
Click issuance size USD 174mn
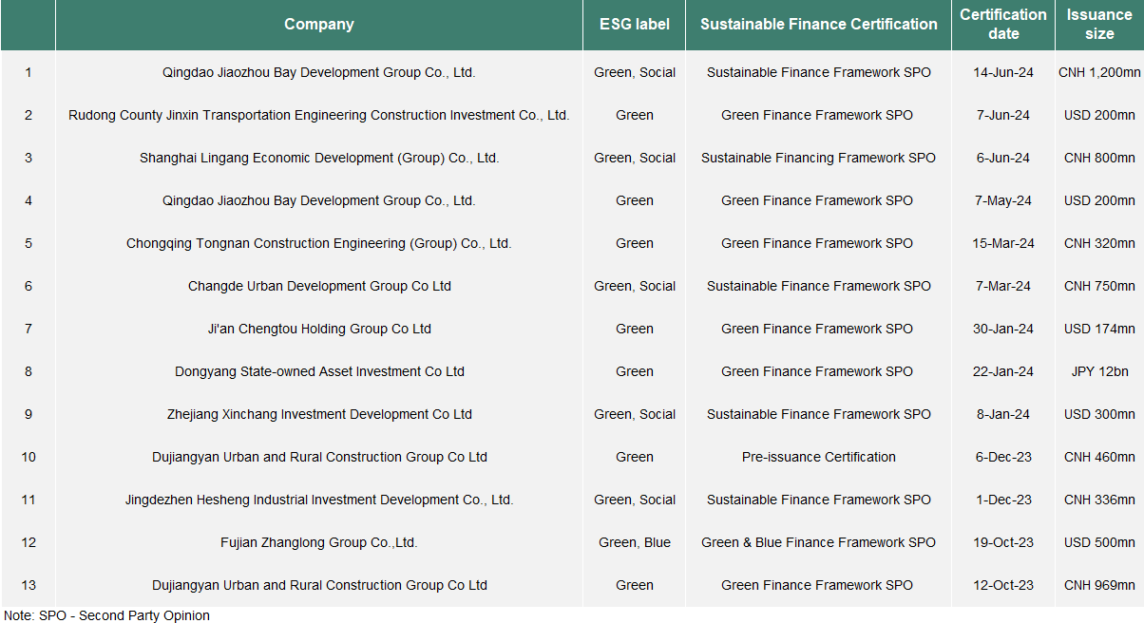(1099, 329)
